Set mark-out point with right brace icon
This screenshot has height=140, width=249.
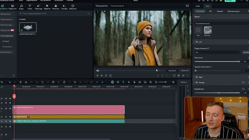pos(162,75)
